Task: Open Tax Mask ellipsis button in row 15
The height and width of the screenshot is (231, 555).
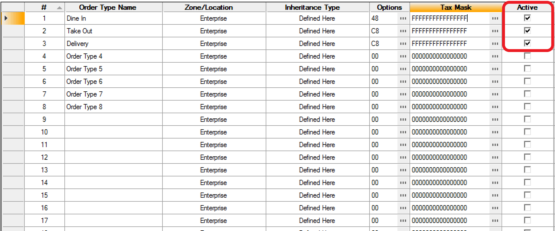Action: [495, 195]
